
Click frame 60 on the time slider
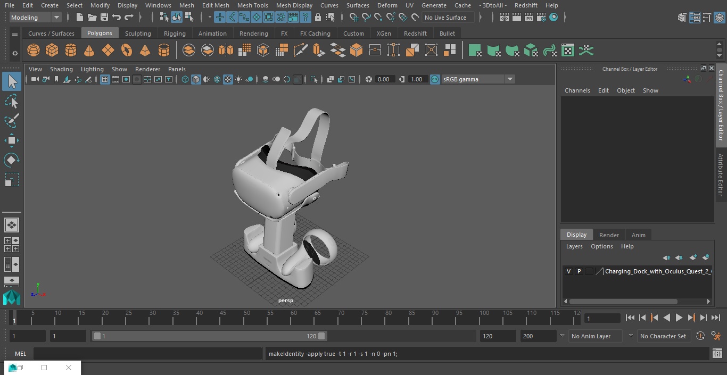pyautogui.click(x=294, y=318)
